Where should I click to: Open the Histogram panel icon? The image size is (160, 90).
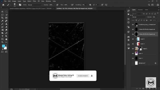(128, 37)
